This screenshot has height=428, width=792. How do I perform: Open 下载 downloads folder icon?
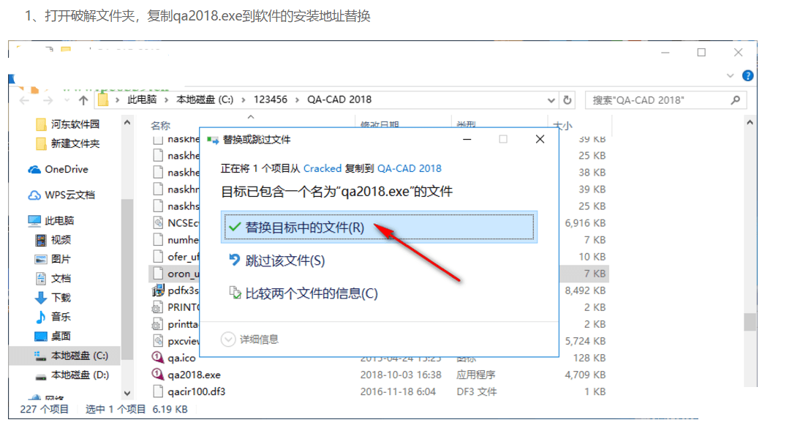[41, 298]
